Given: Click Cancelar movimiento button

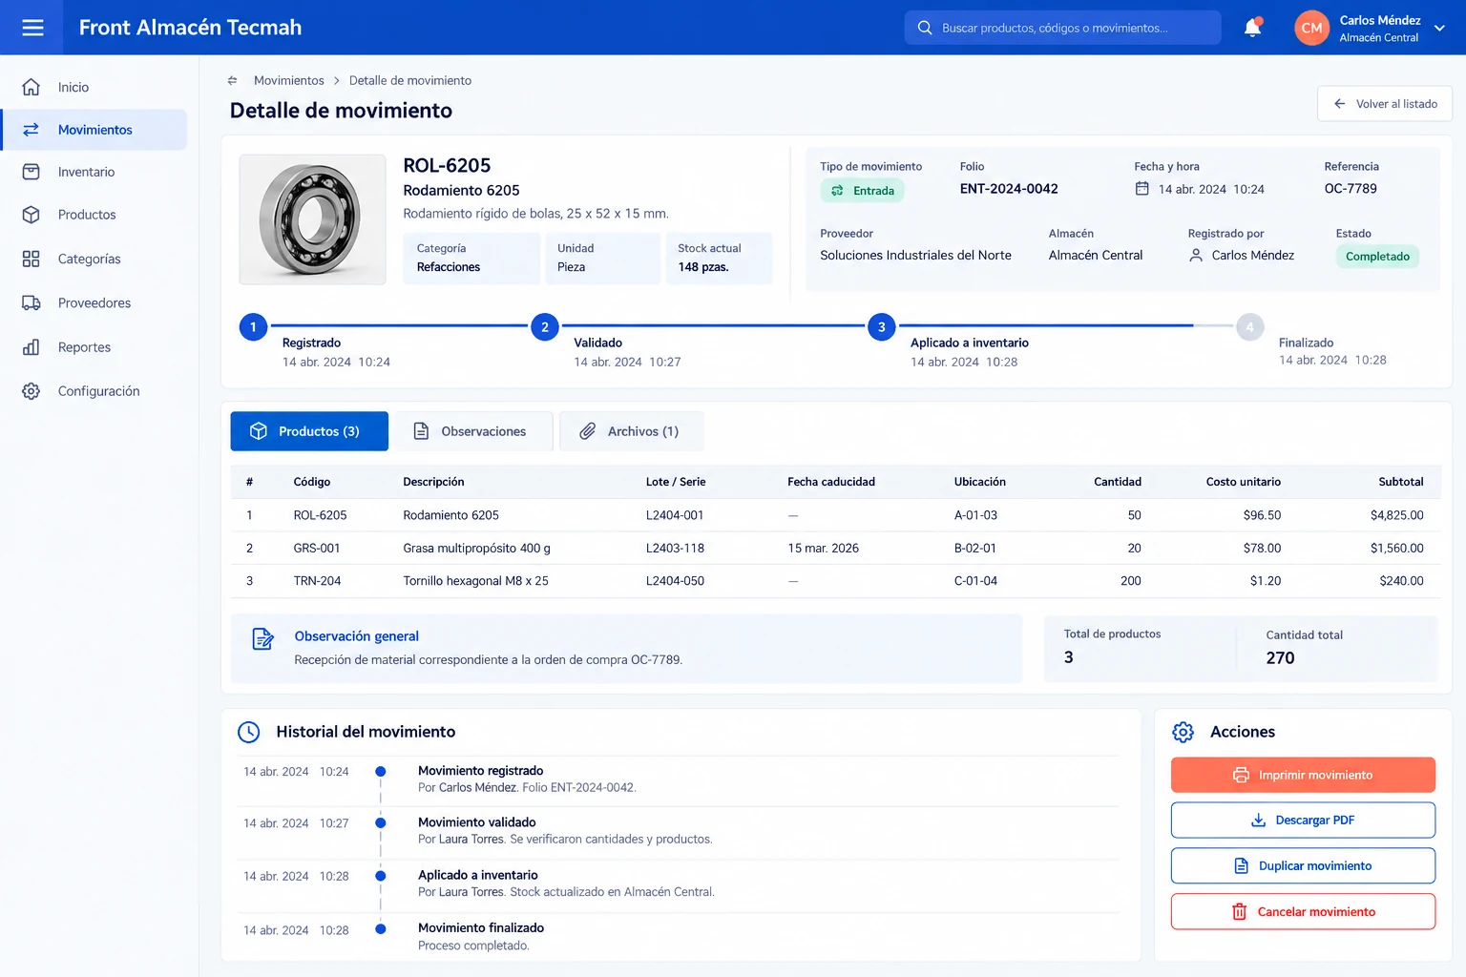Looking at the screenshot, I should coord(1303,912).
